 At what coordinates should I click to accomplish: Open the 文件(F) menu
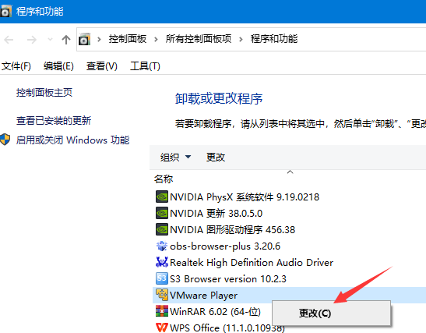coord(16,66)
